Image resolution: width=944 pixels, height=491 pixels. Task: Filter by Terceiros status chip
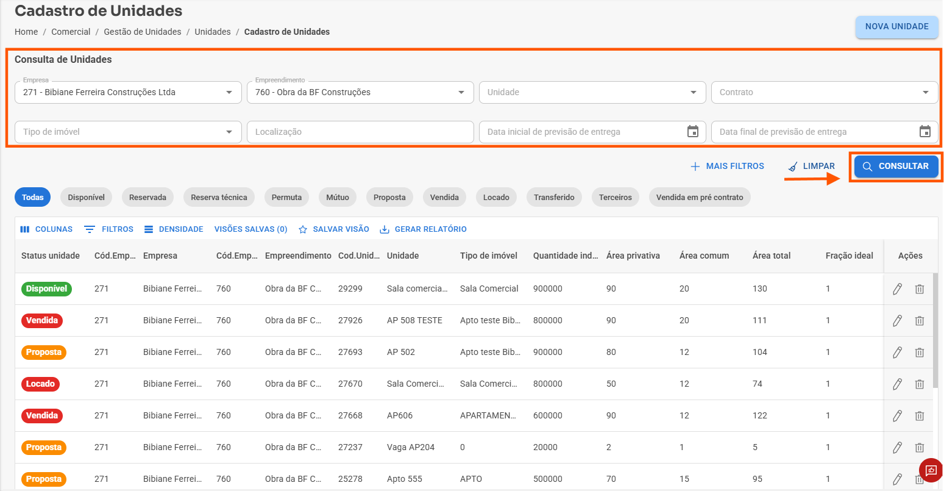tap(616, 198)
